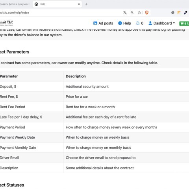
Task: Click the user profile icon beside Dashboard
Action: click(x=150, y=23)
